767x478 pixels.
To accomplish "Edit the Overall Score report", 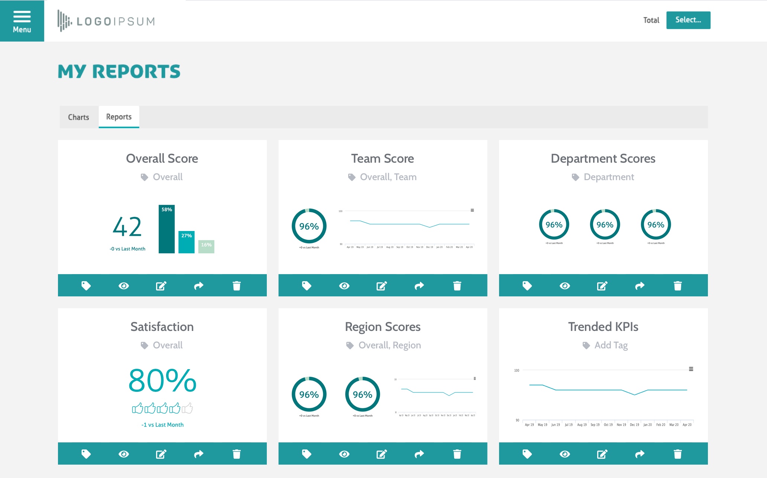I will (x=161, y=285).
